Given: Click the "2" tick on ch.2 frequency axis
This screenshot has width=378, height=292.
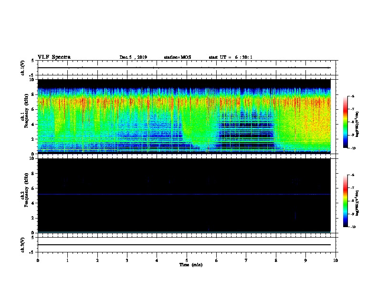Looking at the screenshot, I should (33, 218).
